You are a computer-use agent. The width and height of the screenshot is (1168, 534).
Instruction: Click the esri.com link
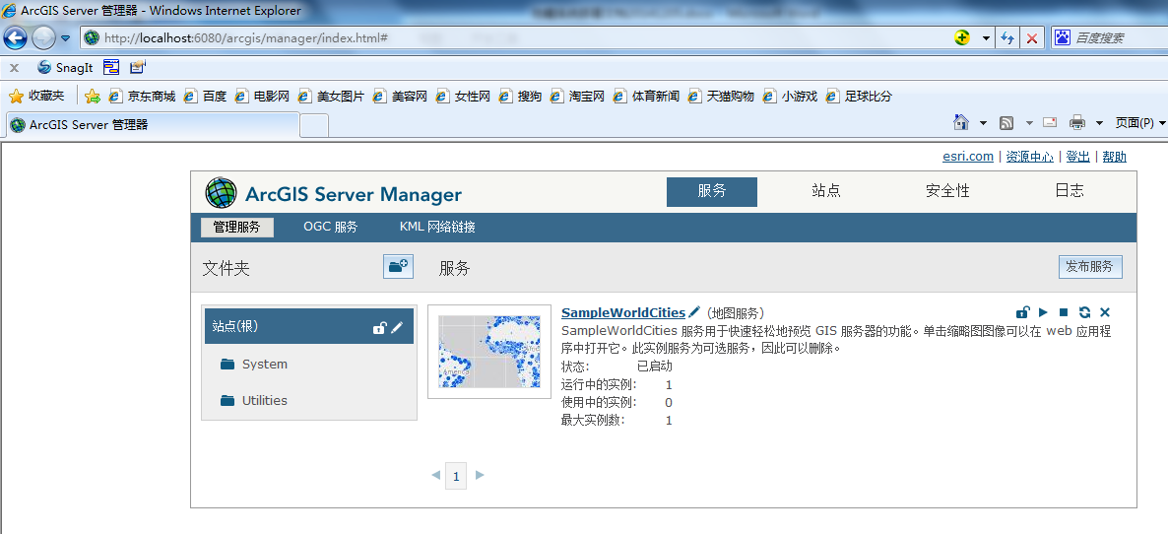pyautogui.click(x=968, y=157)
